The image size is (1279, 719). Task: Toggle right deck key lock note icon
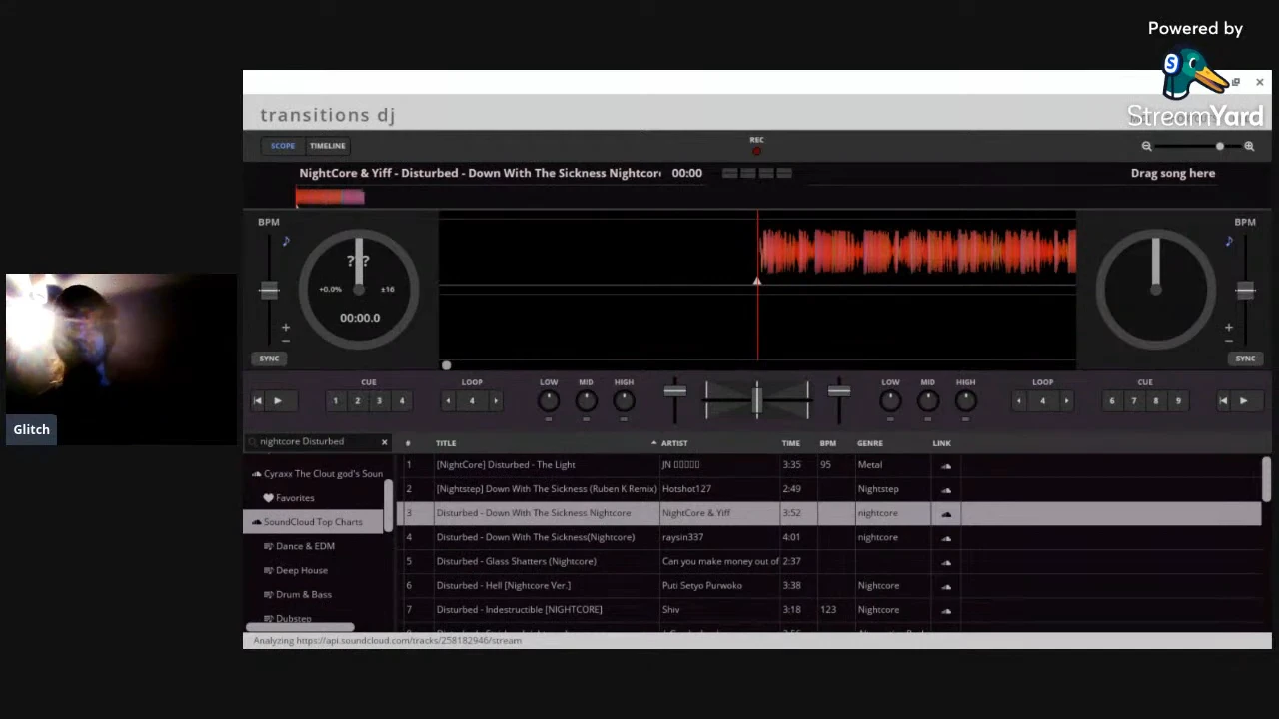(x=1229, y=241)
